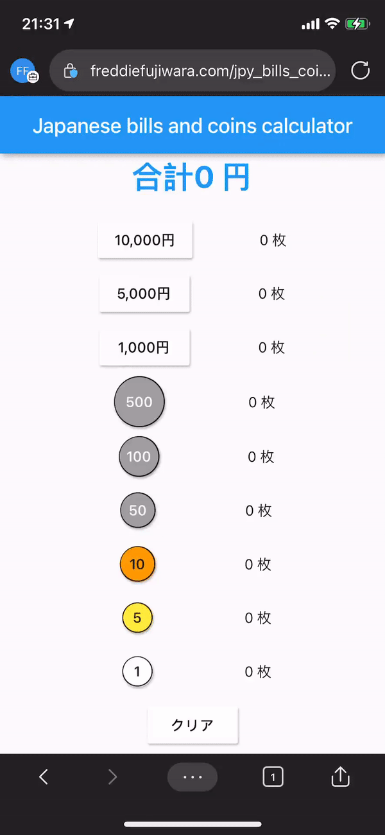Go back using the back arrow
385x835 pixels.
click(43, 777)
